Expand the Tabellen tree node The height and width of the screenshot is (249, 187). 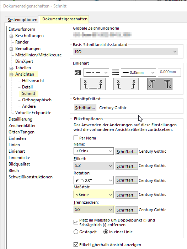pos(11,68)
